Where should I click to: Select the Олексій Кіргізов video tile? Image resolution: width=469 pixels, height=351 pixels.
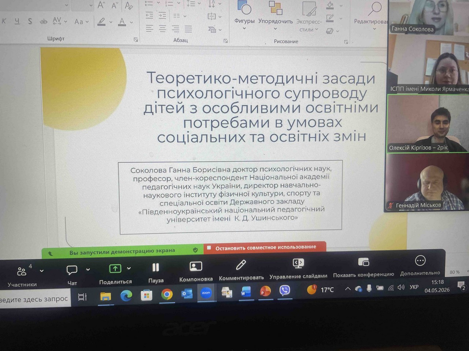428,124
